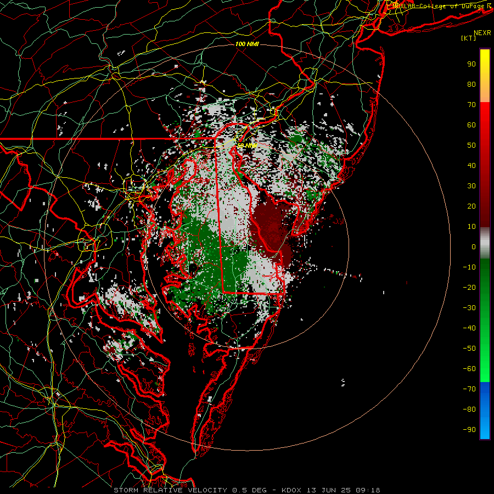494x494 pixels.
Task: Select the -50 value on the velocity scale
Action: coord(469,349)
